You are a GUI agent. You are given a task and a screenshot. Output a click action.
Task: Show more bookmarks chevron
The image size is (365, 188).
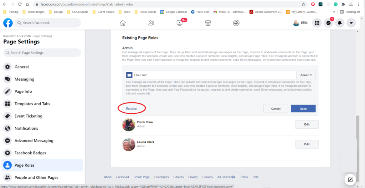pos(334,12)
